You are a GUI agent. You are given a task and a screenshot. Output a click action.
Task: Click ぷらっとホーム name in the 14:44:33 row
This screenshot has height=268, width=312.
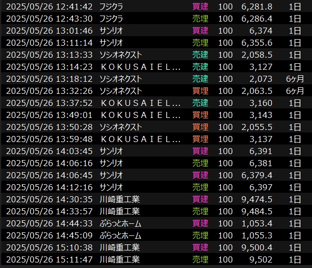pyautogui.click(x=120, y=223)
